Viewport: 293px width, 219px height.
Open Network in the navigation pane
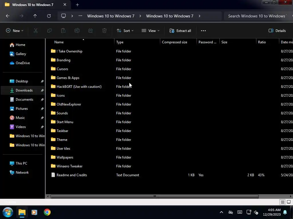click(x=22, y=173)
